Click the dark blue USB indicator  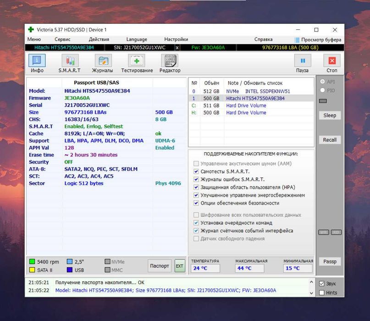pos(70,270)
